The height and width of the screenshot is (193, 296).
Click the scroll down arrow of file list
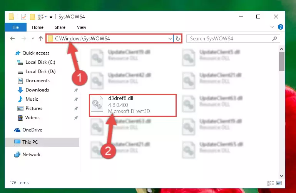[281, 176]
